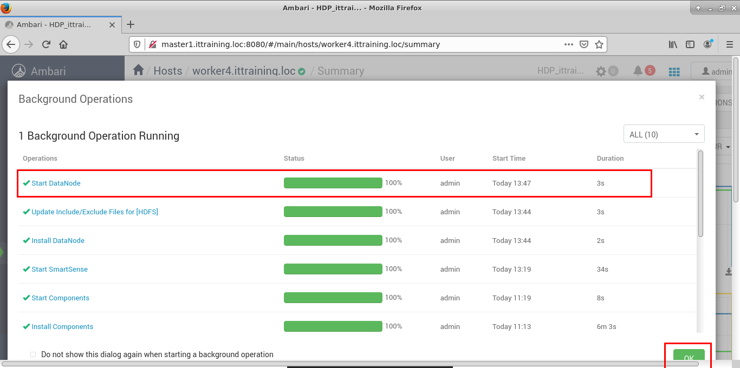Screen dimensions: 740x368
Task: Click the browser Home icon
Action: coord(63,44)
